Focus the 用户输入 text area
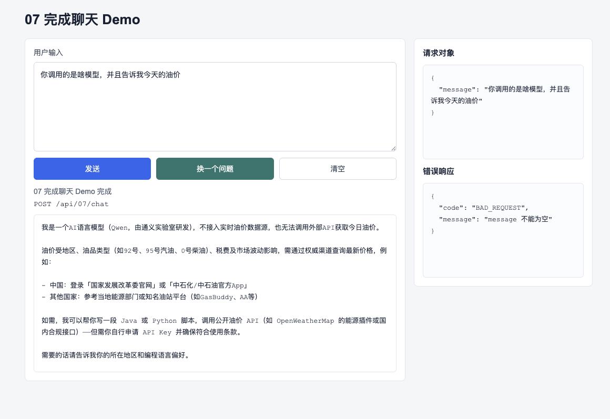This screenshot has height=419, width=610. tap(215, 107)
